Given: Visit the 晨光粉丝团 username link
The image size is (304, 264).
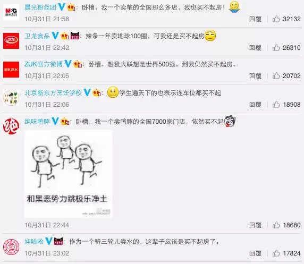Looking at the screenshot, I should coord(40,7).
